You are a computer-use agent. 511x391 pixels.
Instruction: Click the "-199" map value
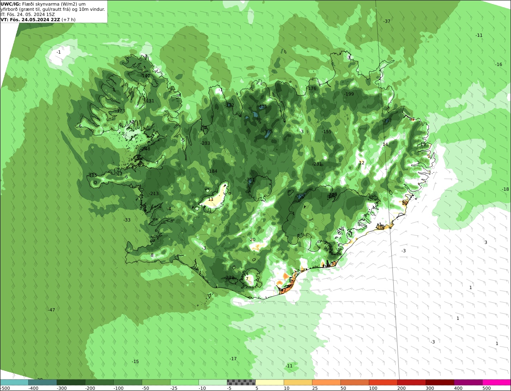[x=349, y=94]
